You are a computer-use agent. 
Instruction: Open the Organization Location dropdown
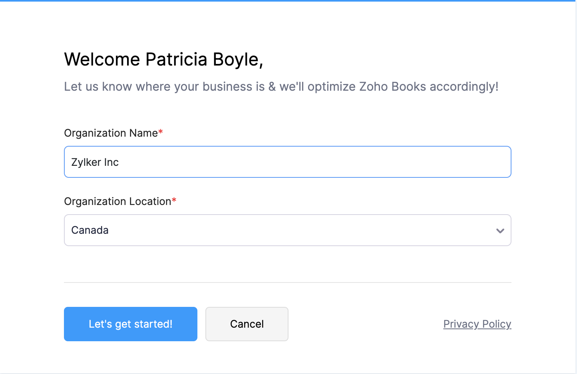tap(287, 230)
